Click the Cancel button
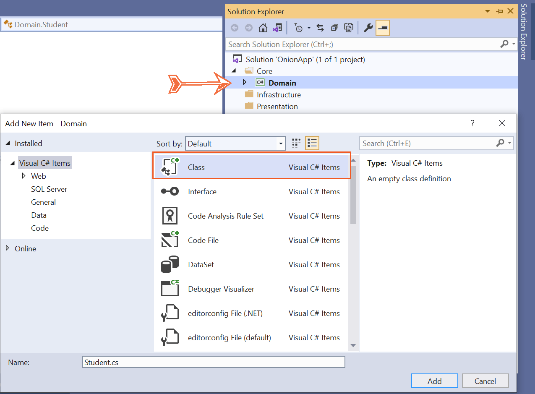The width and height of the screenshot is (535, 394). (x=485, y=381)
